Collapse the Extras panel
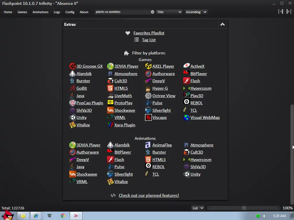Image resolution: width=294 pixels, height=220 pixels. pyautogui.click(x=223, y=24)
